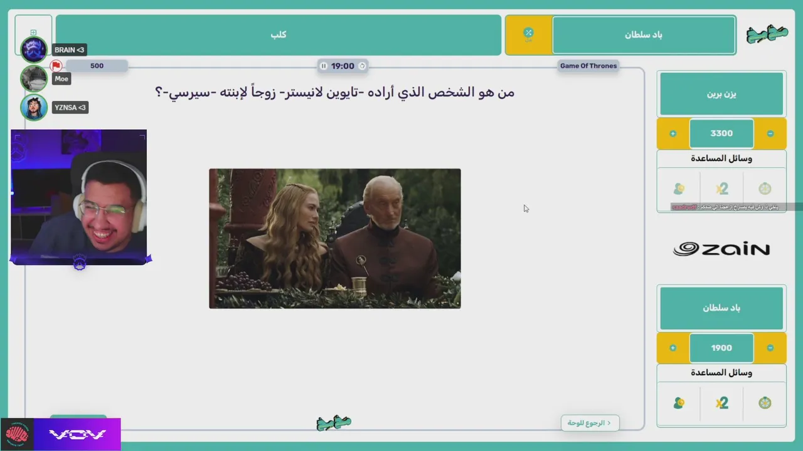Open the Game of Thrones question image
803x451 pixels.
pos(335,239)
